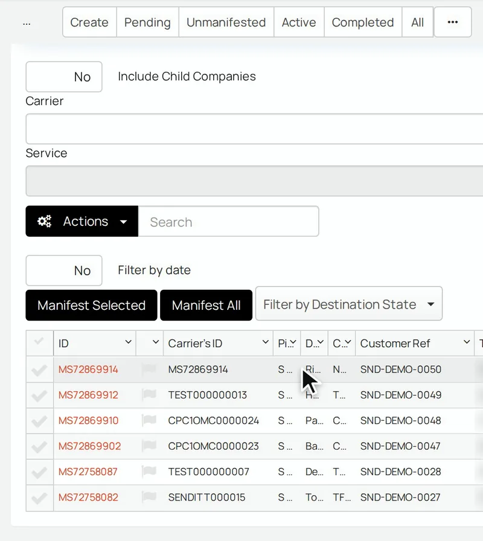Click customer ref SND-DEMO-0050

point(401,370)
